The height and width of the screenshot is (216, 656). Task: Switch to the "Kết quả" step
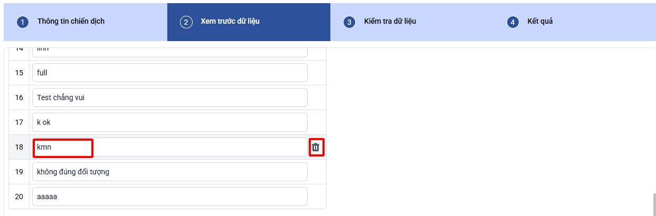[x=539, y=22]
